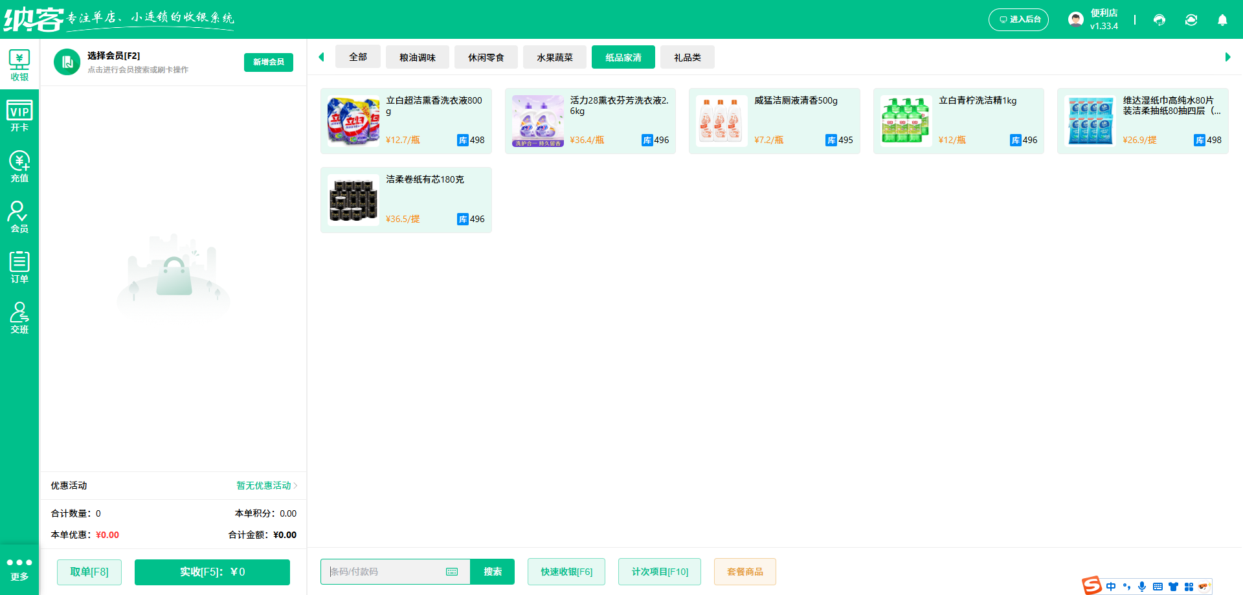1243x595 pixels.
Task: Click the cloud sync icon in top bar
Action: coord(1191,20)
